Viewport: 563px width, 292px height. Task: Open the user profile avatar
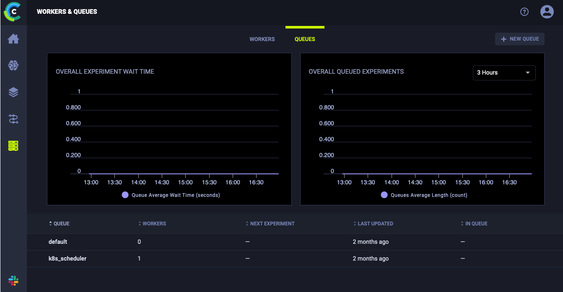tap(547, 12)
